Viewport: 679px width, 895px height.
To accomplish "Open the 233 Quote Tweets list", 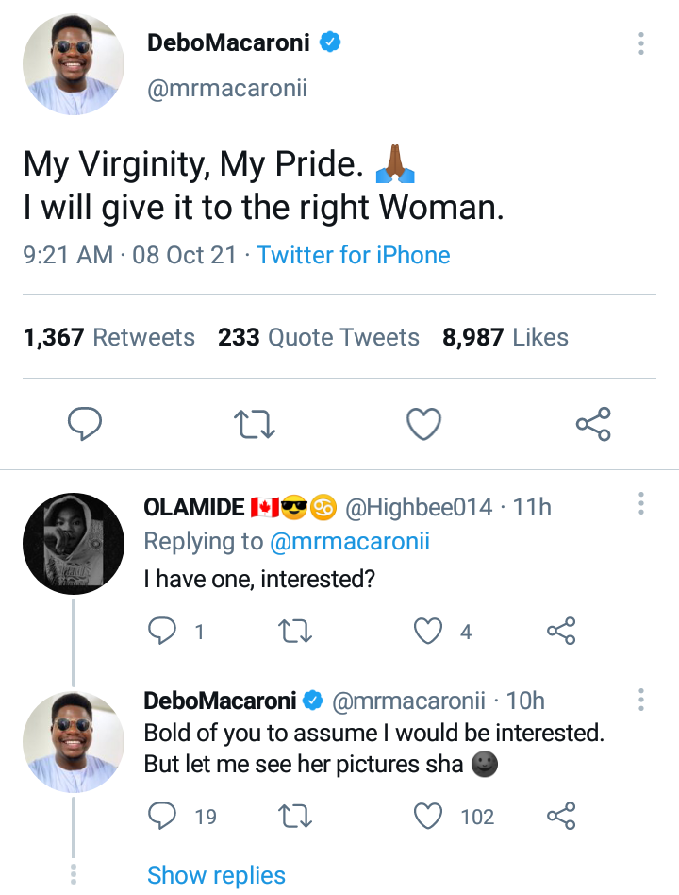I will (x=319, y=337).
